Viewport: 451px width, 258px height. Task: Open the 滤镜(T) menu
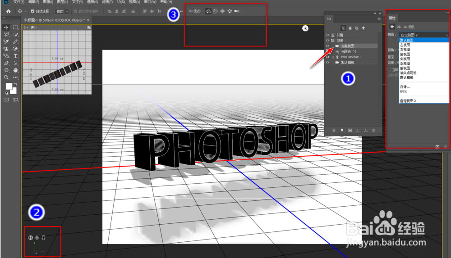(x=107, y=2)
